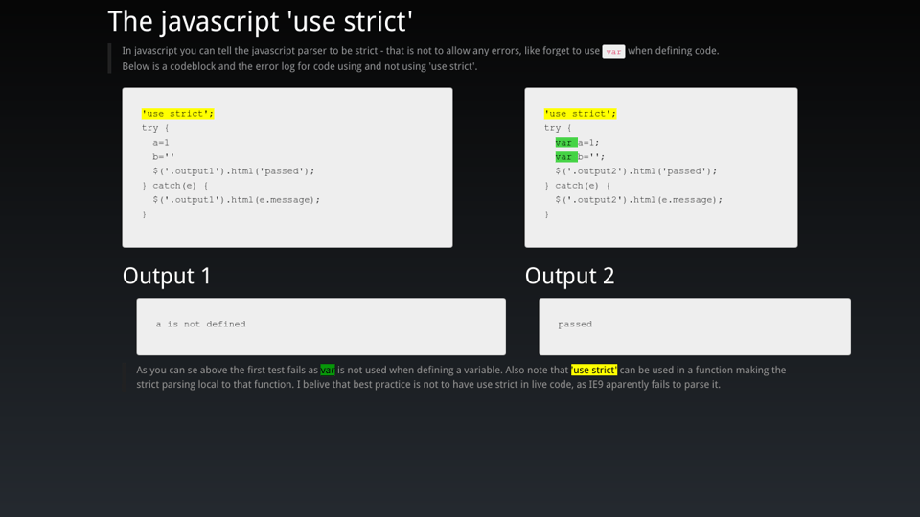Click the 'Output 2' heading
Viewport: 920px width, 517px height.
point(569,276)
